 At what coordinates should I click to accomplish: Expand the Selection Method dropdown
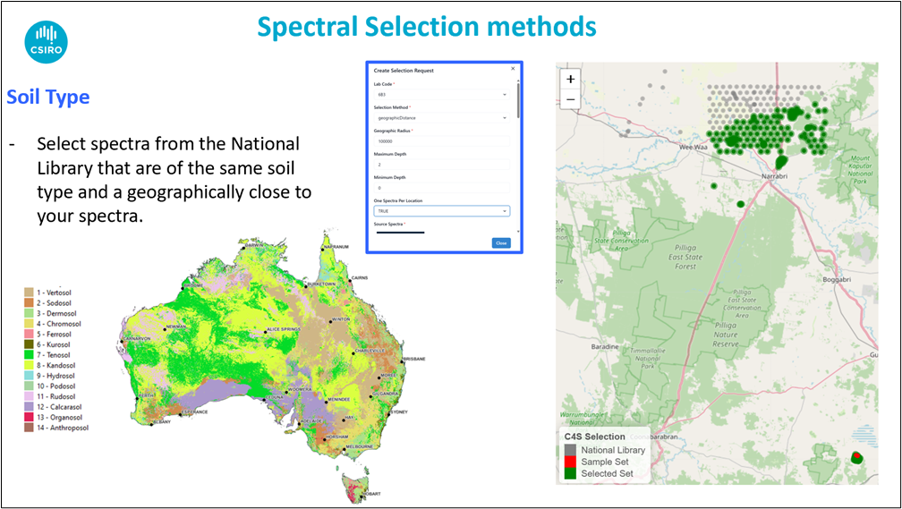(441, 117)
